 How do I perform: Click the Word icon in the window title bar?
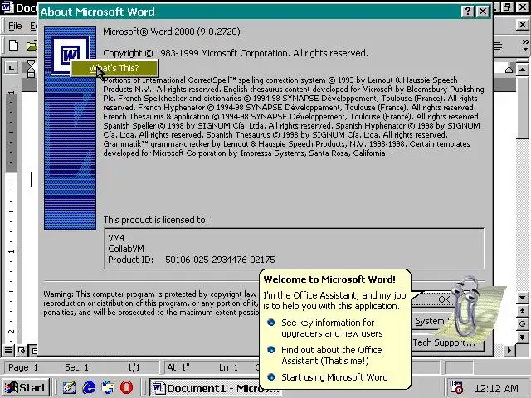tap(7, 7)
